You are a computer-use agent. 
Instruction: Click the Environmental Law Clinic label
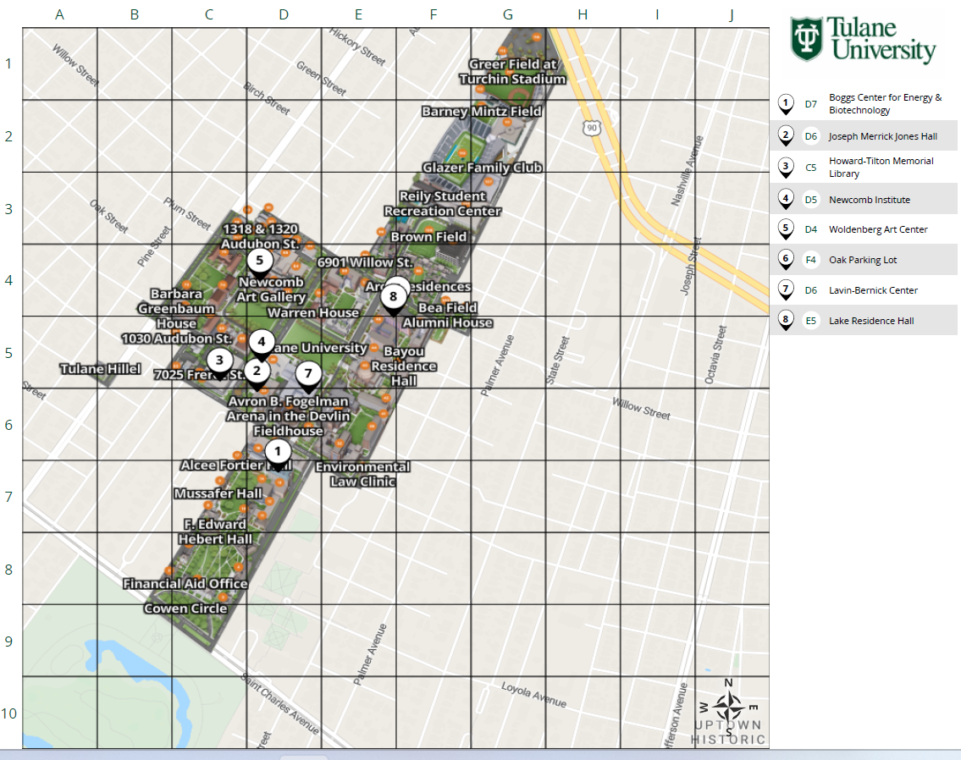(363, 474)
